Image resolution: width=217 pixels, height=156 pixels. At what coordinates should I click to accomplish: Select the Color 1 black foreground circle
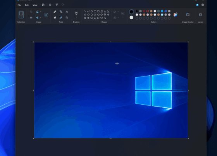[131, 12]
